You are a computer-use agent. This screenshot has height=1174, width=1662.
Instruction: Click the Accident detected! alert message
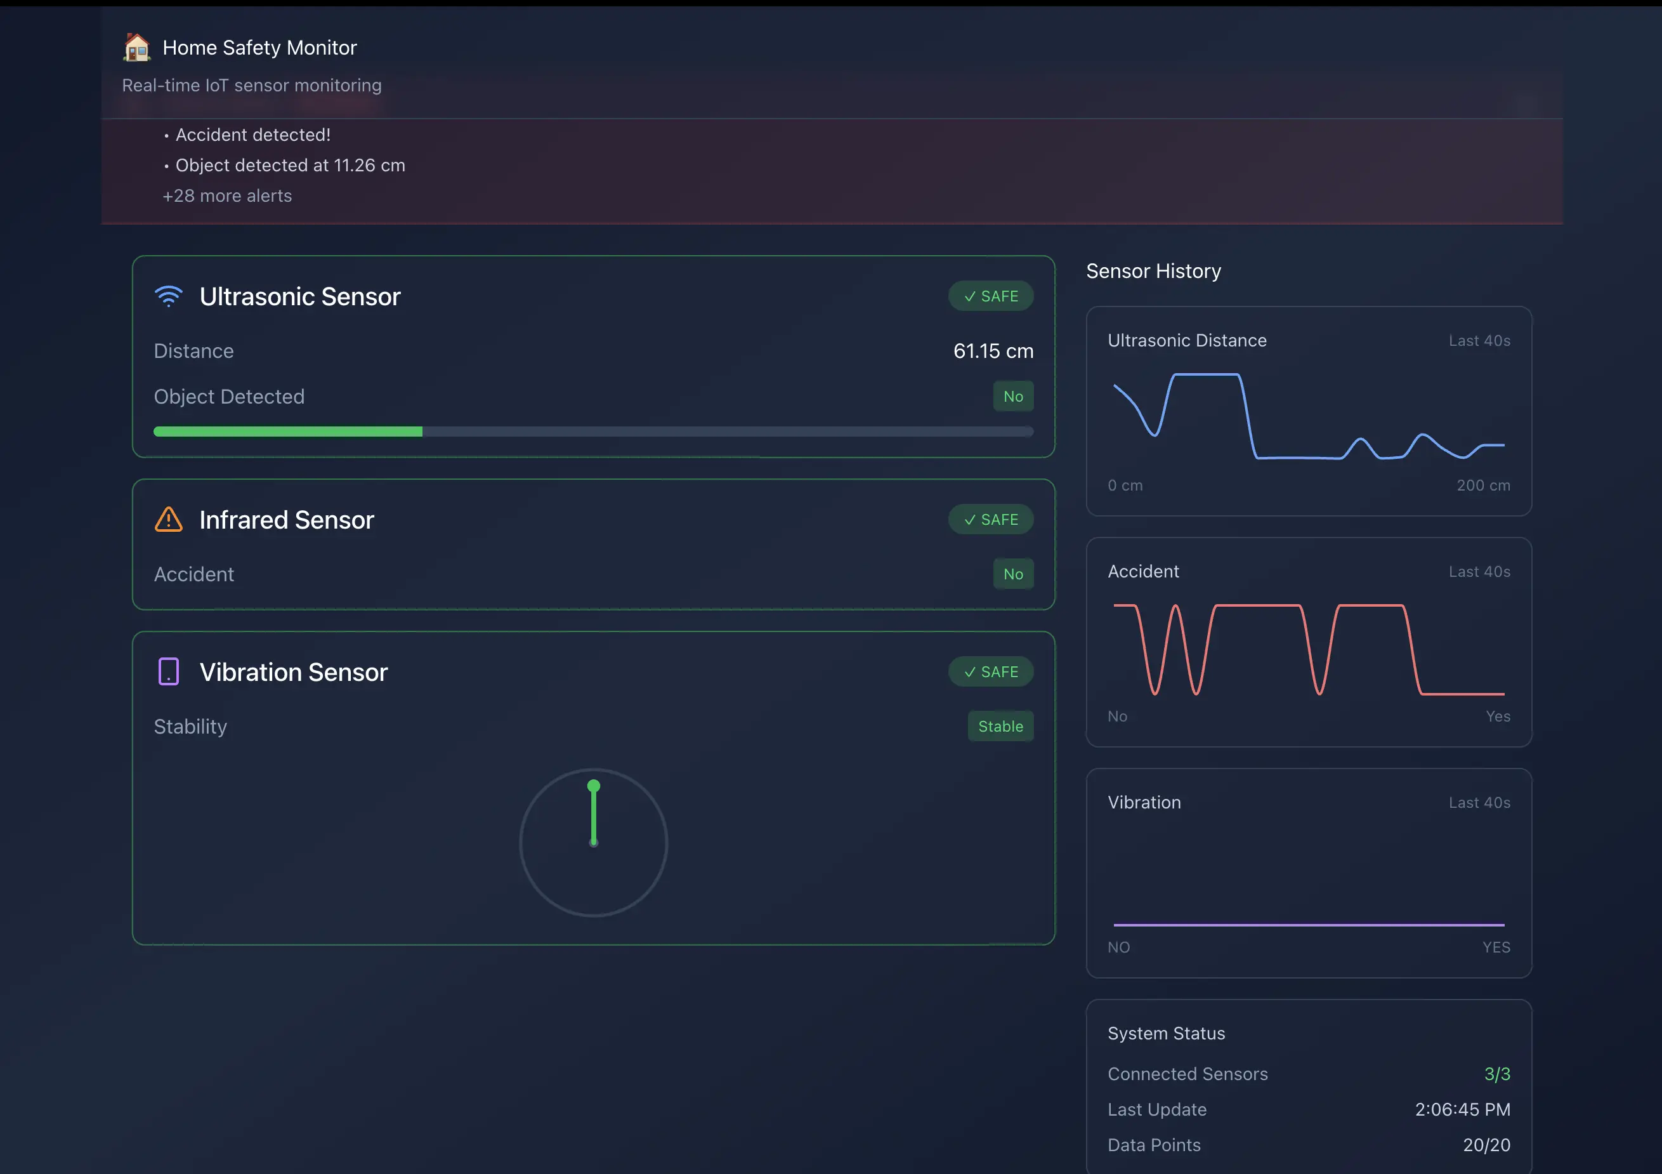[252, 135]
